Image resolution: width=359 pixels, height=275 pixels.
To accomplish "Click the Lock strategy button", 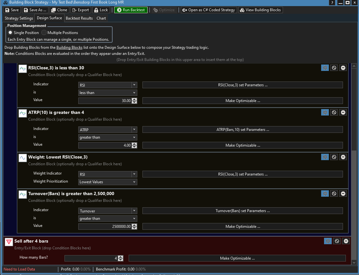I will (101, 10).
